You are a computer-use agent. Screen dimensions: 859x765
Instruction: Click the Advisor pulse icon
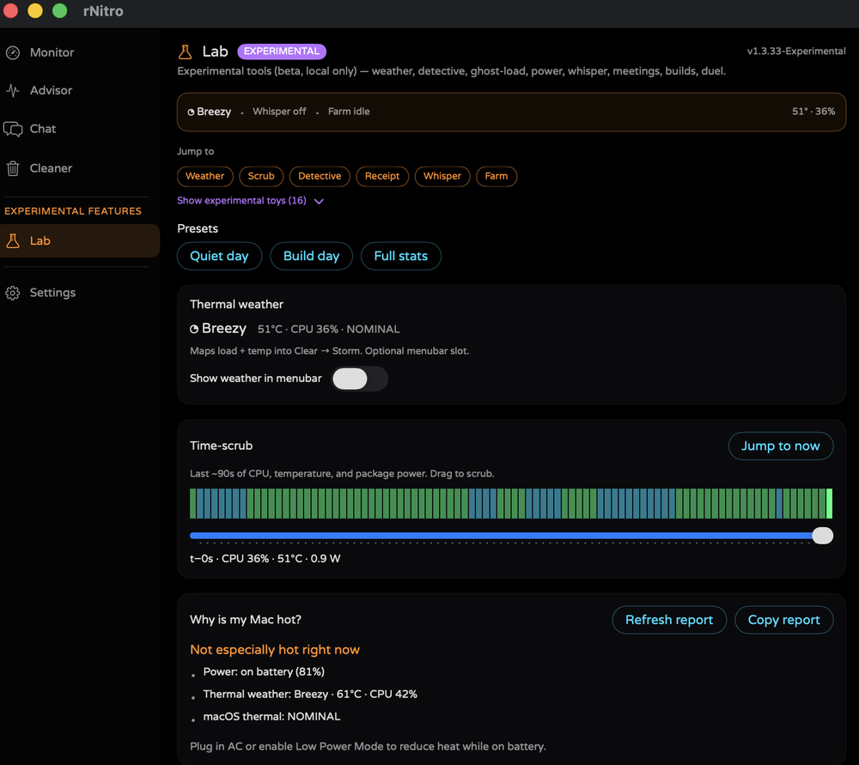(x=13, y=90)
